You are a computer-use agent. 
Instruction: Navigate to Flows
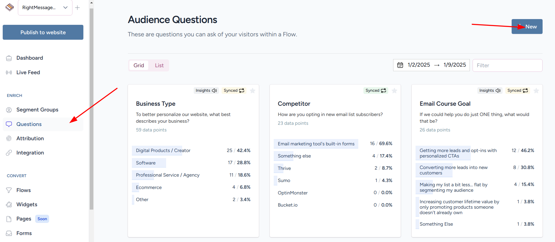[x=23, y=190]
